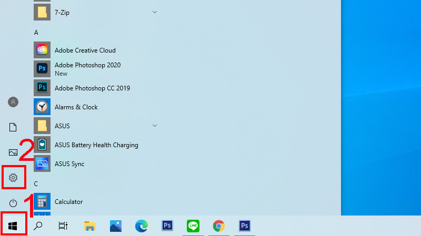421x236 pixels.
Task: Click the user account avatar icon
Action: pyautogui.click(x=13, y=102)
